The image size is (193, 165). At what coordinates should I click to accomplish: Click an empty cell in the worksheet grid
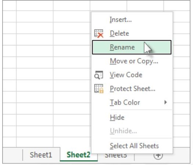pyautogui.click(x=35, y=74)
